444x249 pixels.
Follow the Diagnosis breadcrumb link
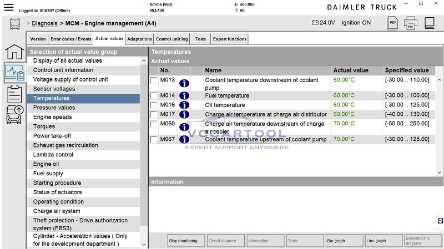[x=44, y=23]
